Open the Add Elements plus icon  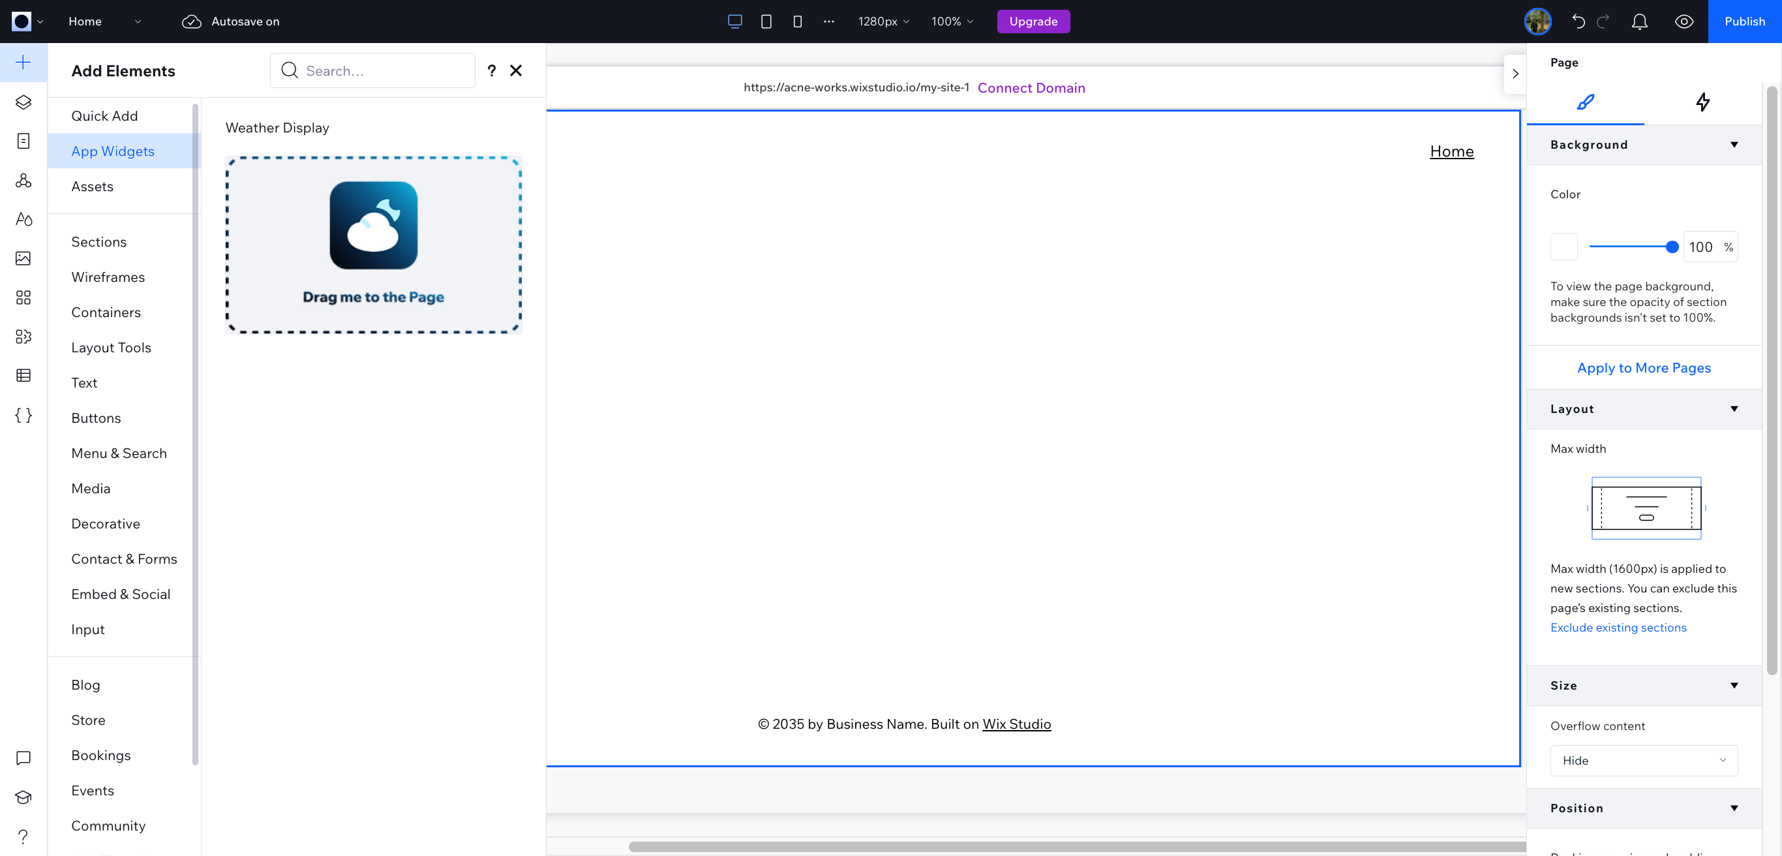(23, 63)
